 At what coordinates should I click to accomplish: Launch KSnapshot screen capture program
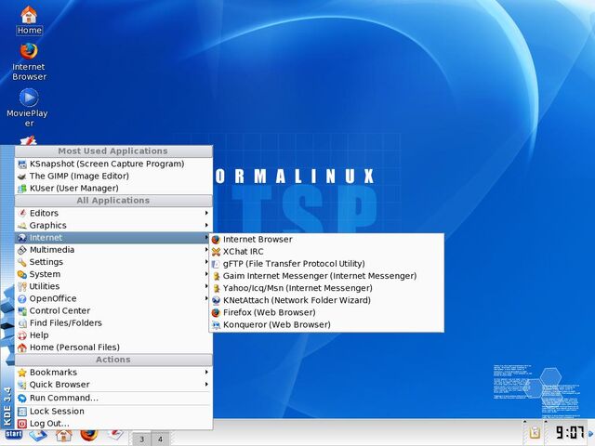click(x=113, y=164)
